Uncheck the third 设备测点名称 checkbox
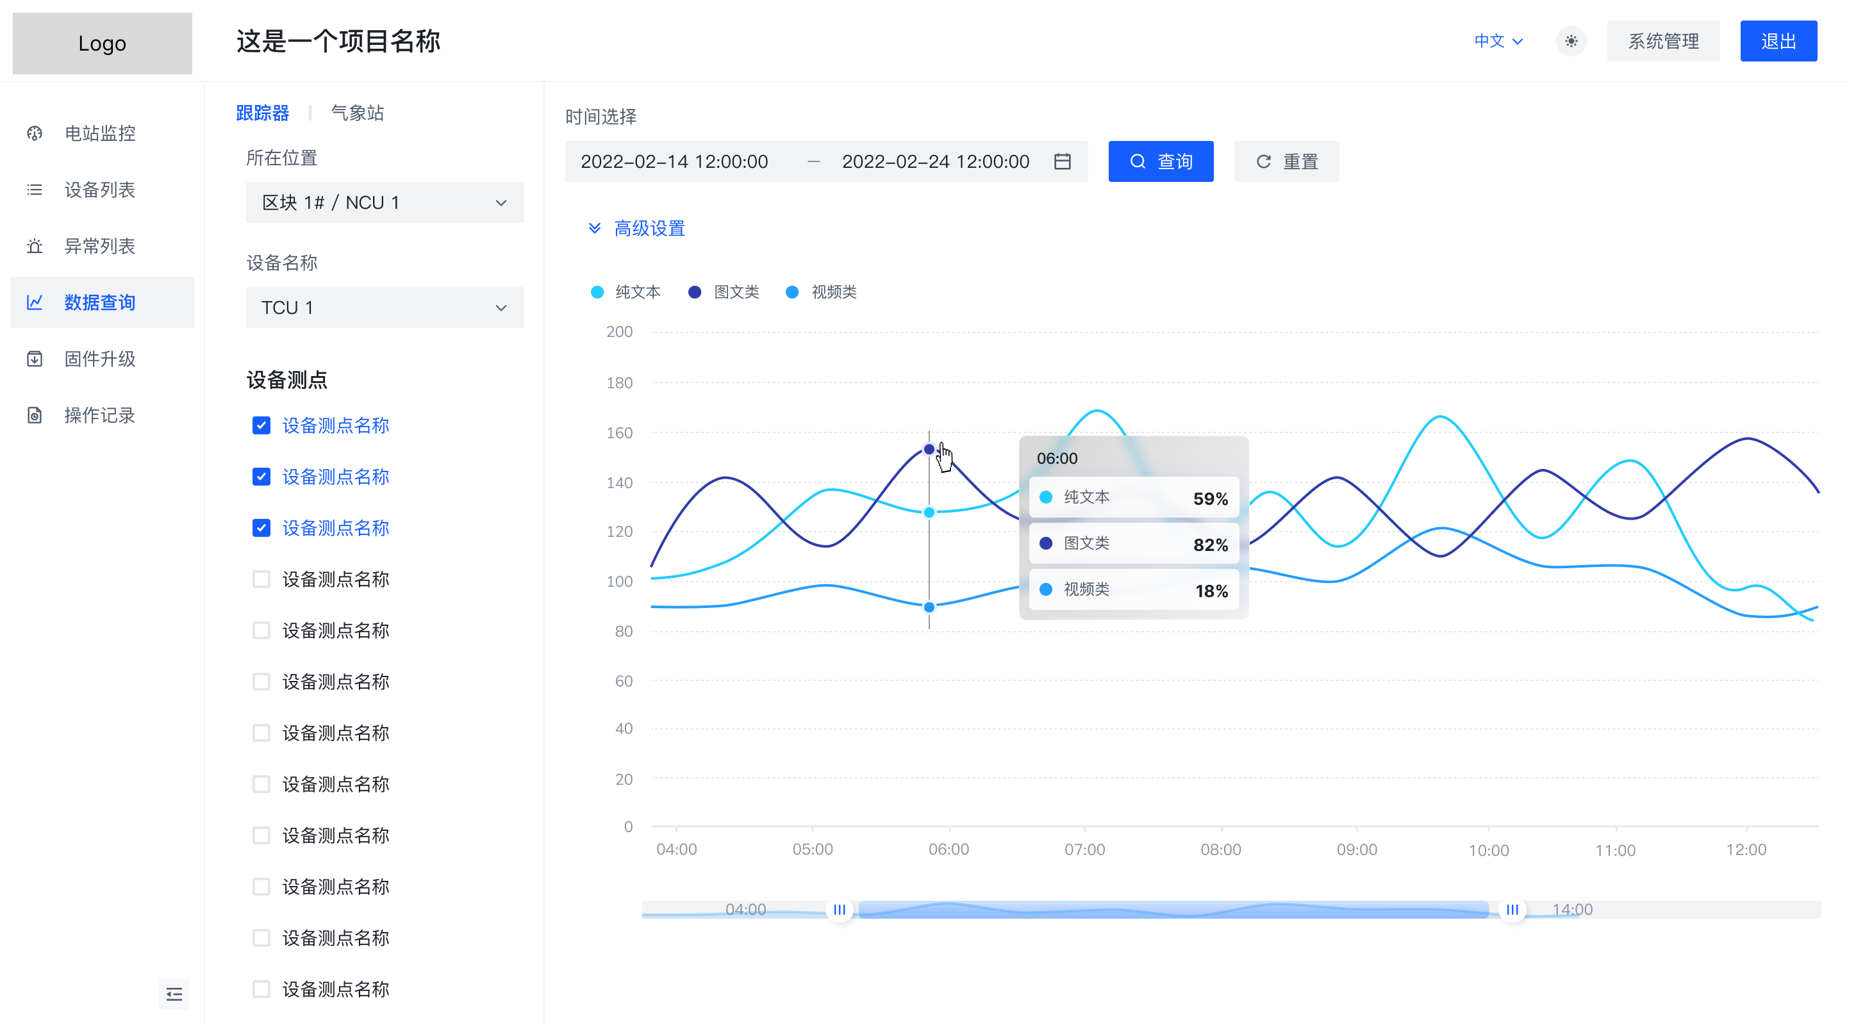 pos(261,528)
